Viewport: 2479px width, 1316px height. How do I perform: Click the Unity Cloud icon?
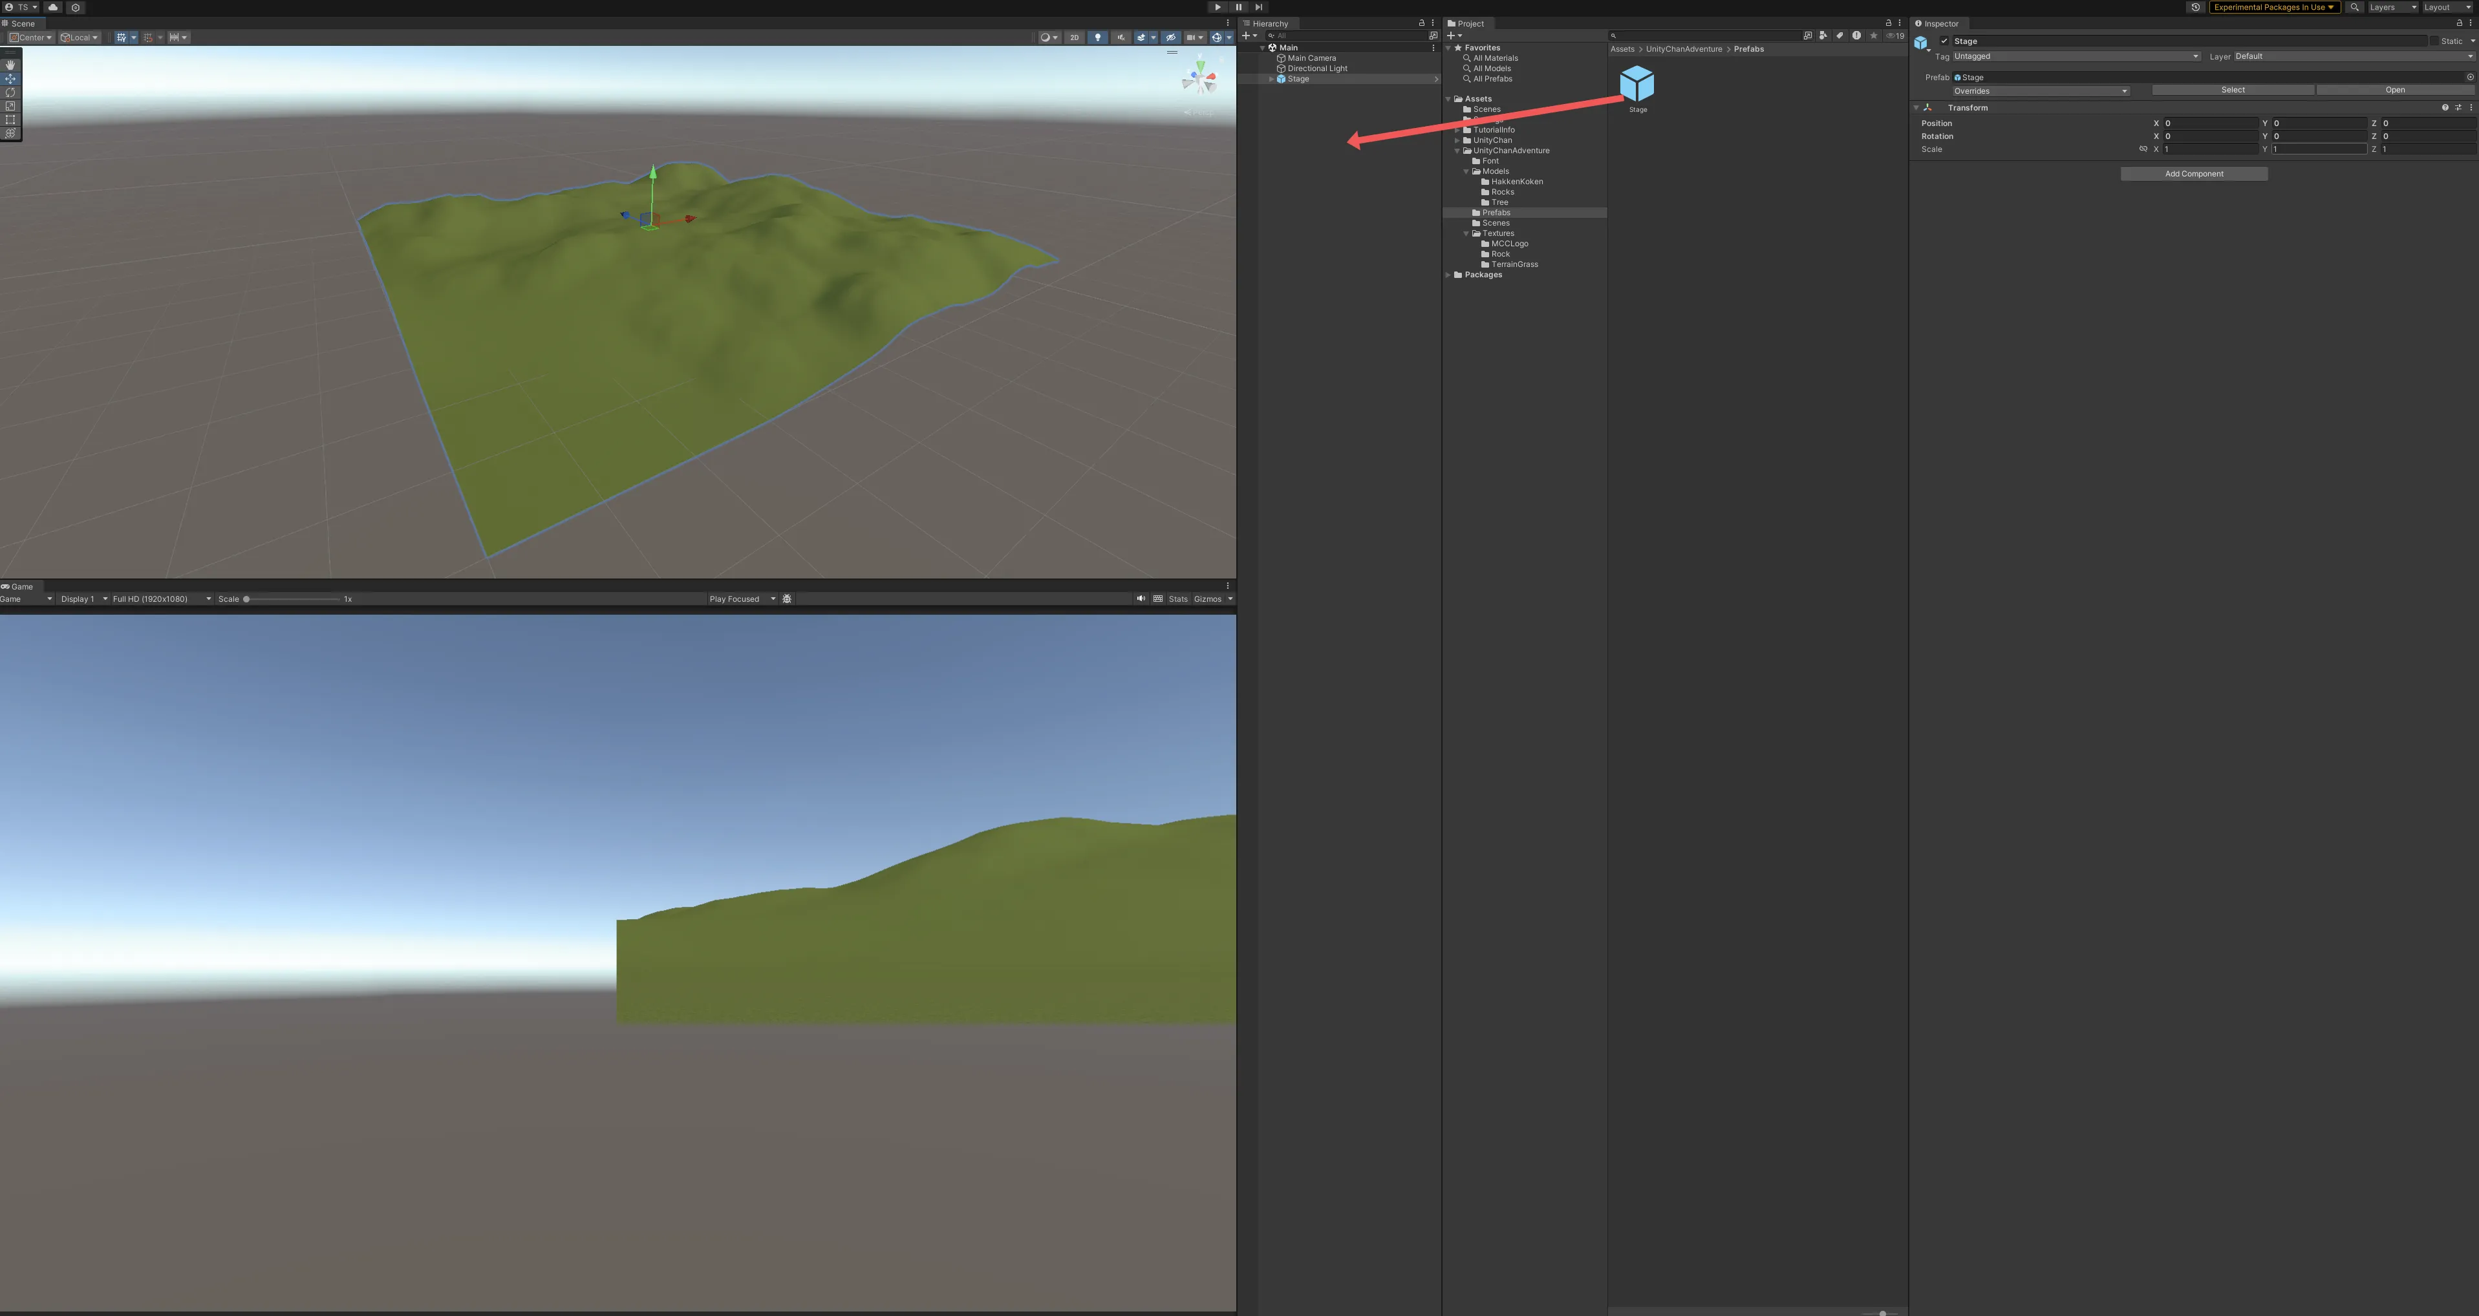[x=53, y=6]
